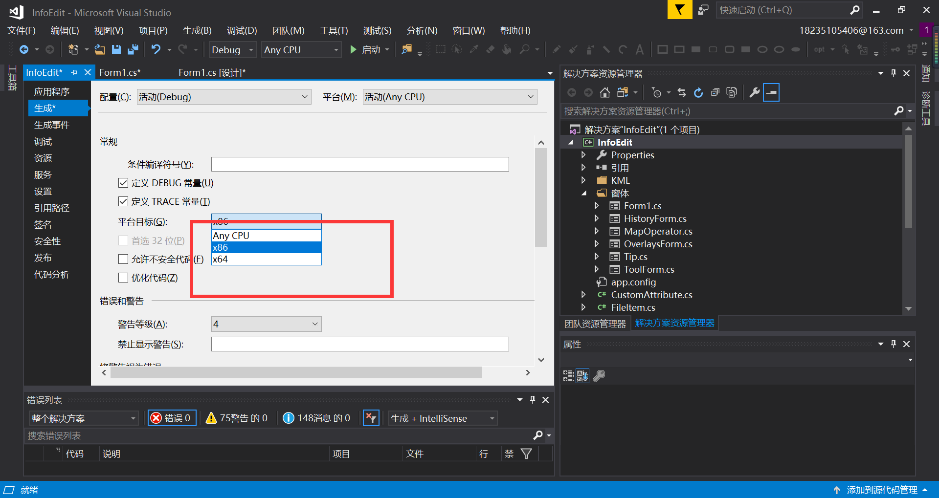939x498 pixels.
Task: Click the feedback notification flag icon
Action: [x=680, y=10]
